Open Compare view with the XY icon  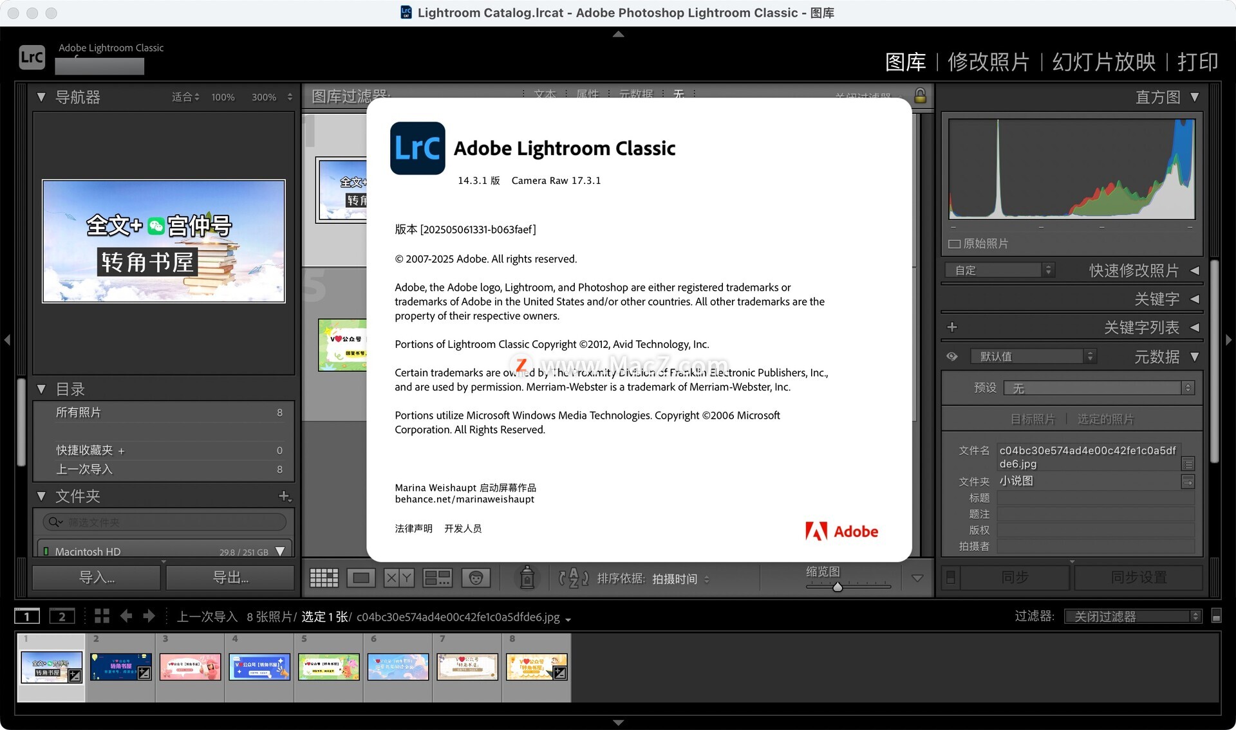pos(398,578)
